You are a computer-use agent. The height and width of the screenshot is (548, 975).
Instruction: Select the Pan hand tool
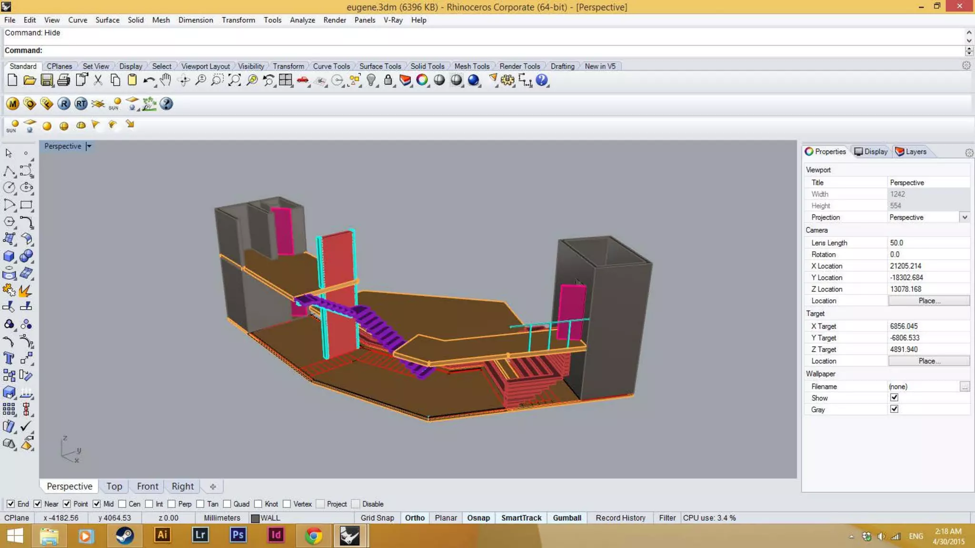click(166, 80)
